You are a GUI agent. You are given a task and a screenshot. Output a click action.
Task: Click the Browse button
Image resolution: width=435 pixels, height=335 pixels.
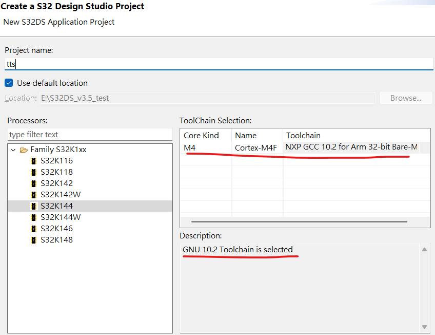coord(406,98)
